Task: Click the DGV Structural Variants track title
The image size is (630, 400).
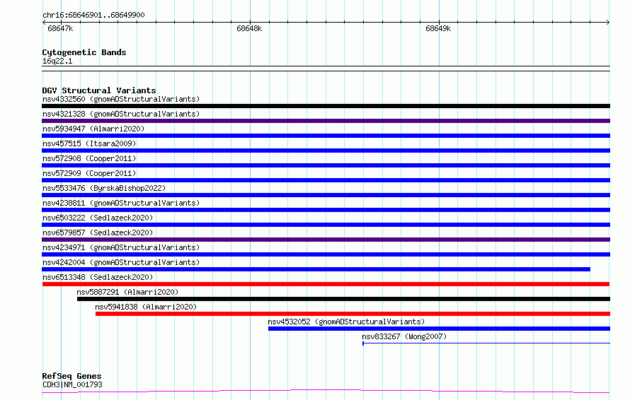Action: coord(99,90)
